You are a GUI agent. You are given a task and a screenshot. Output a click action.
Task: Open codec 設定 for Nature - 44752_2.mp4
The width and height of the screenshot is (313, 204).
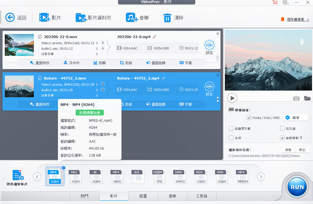[209, 89]
